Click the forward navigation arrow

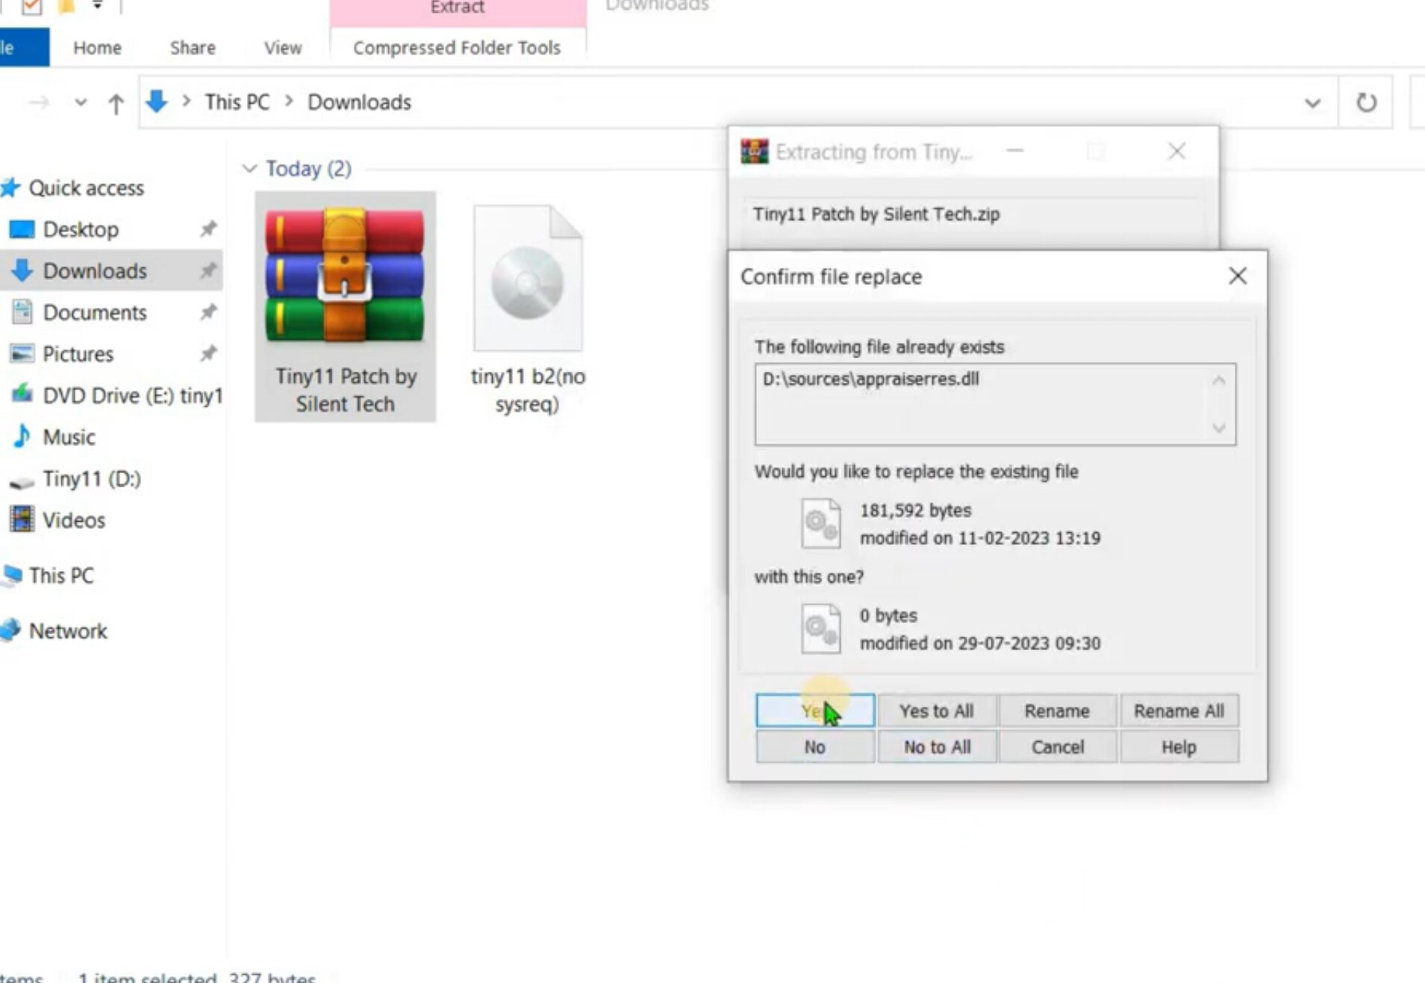[40, 102]
